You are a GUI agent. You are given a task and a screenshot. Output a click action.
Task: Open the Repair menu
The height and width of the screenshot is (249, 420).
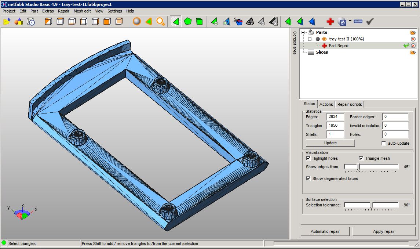coord(63,11)
